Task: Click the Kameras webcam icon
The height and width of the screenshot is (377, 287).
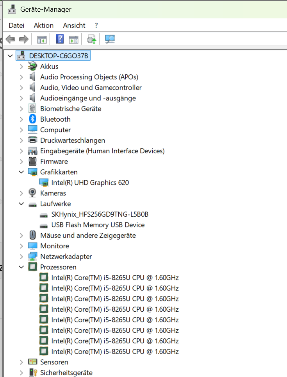Action: [x=32, y=193]
